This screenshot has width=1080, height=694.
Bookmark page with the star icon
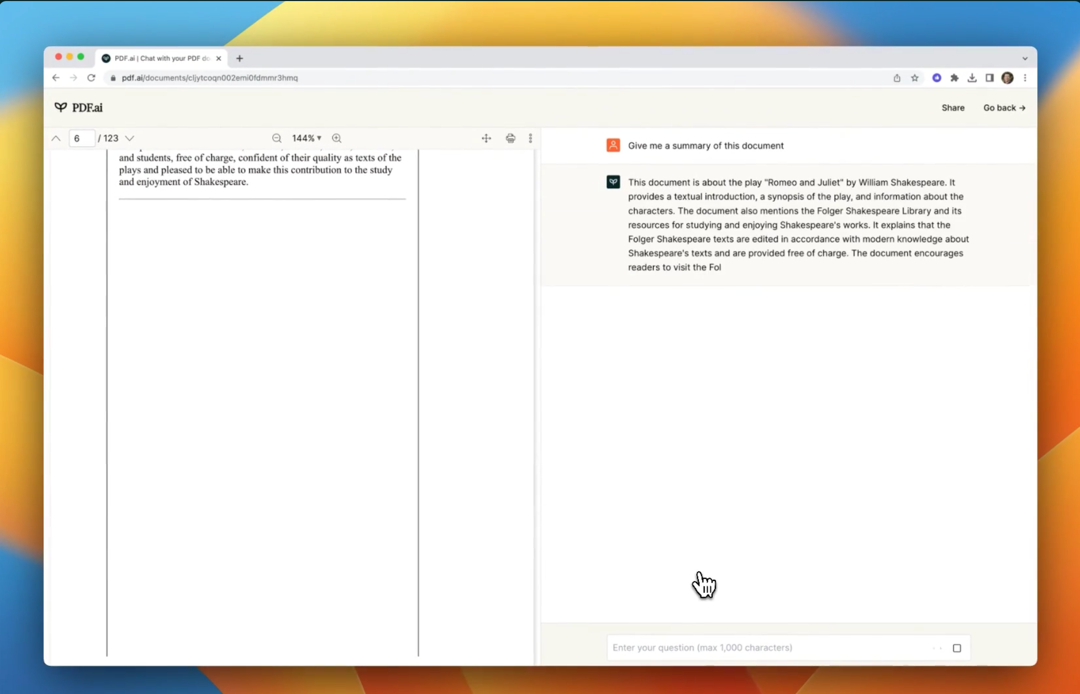click(915, 78)
